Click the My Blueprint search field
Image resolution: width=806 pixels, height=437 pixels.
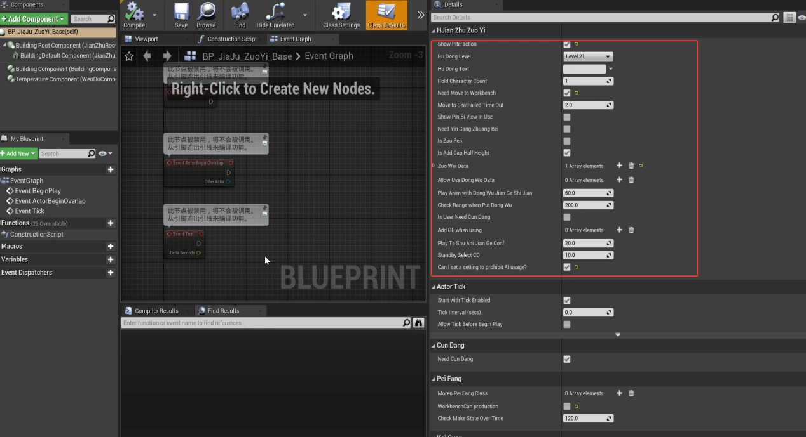[x=67, y=153]
